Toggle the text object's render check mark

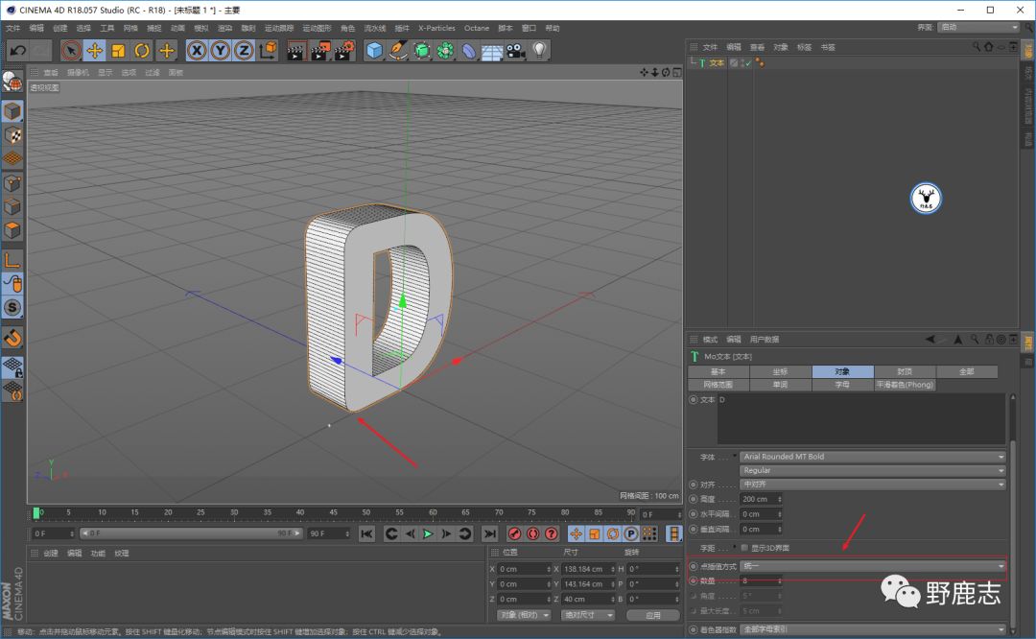[747, 62]
